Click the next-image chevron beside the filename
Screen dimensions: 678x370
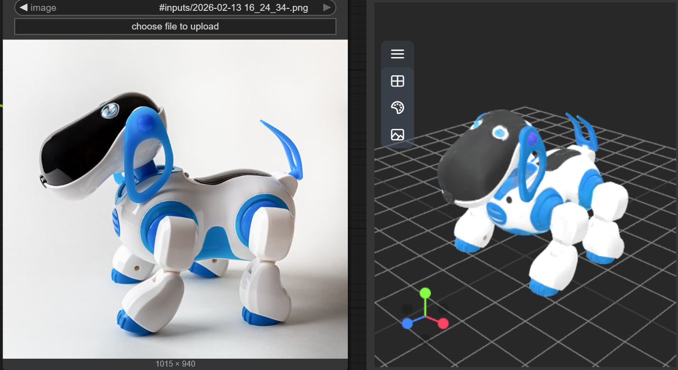[326, 7]
